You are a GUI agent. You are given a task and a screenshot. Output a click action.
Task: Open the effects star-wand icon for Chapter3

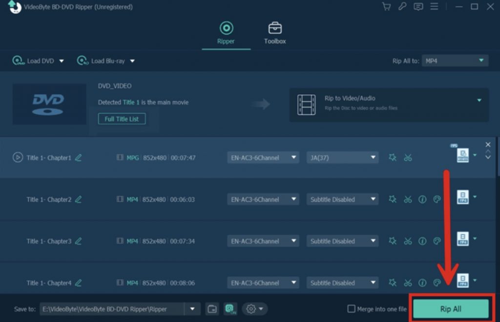(x=392, y=241)
